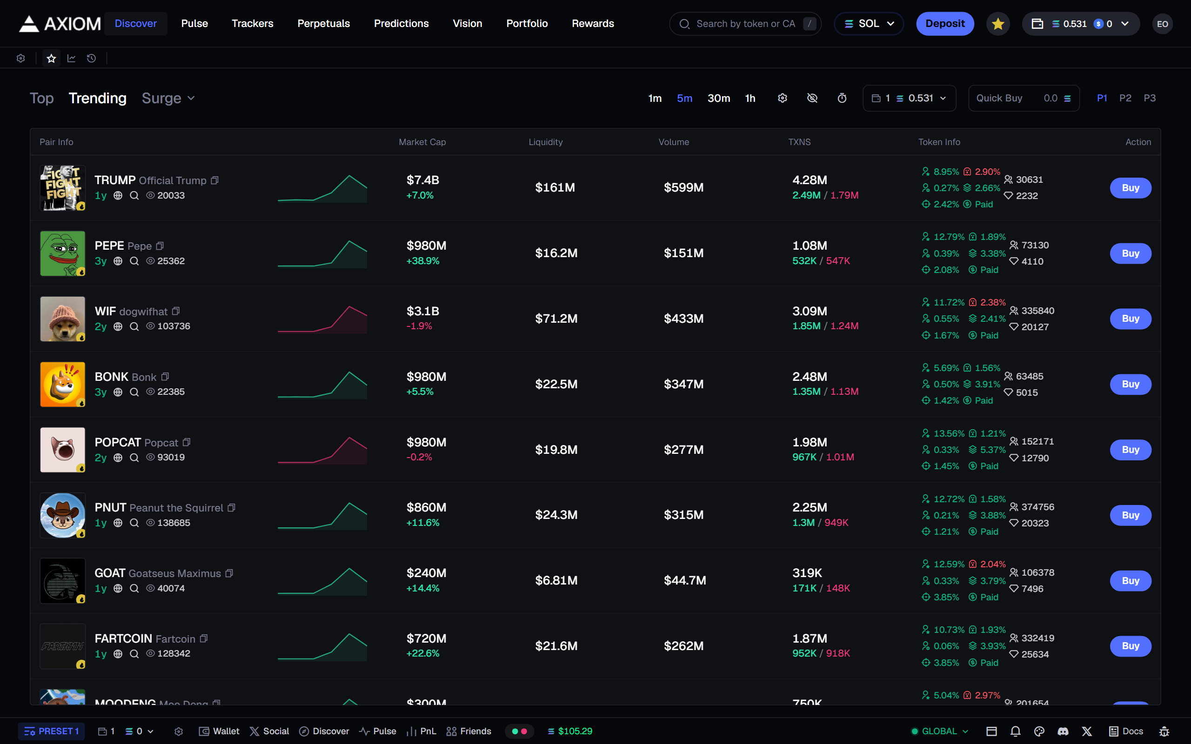This screenshot has width=1191, height=744.
Task: Open the history clock icon
Action: (92, 59)
